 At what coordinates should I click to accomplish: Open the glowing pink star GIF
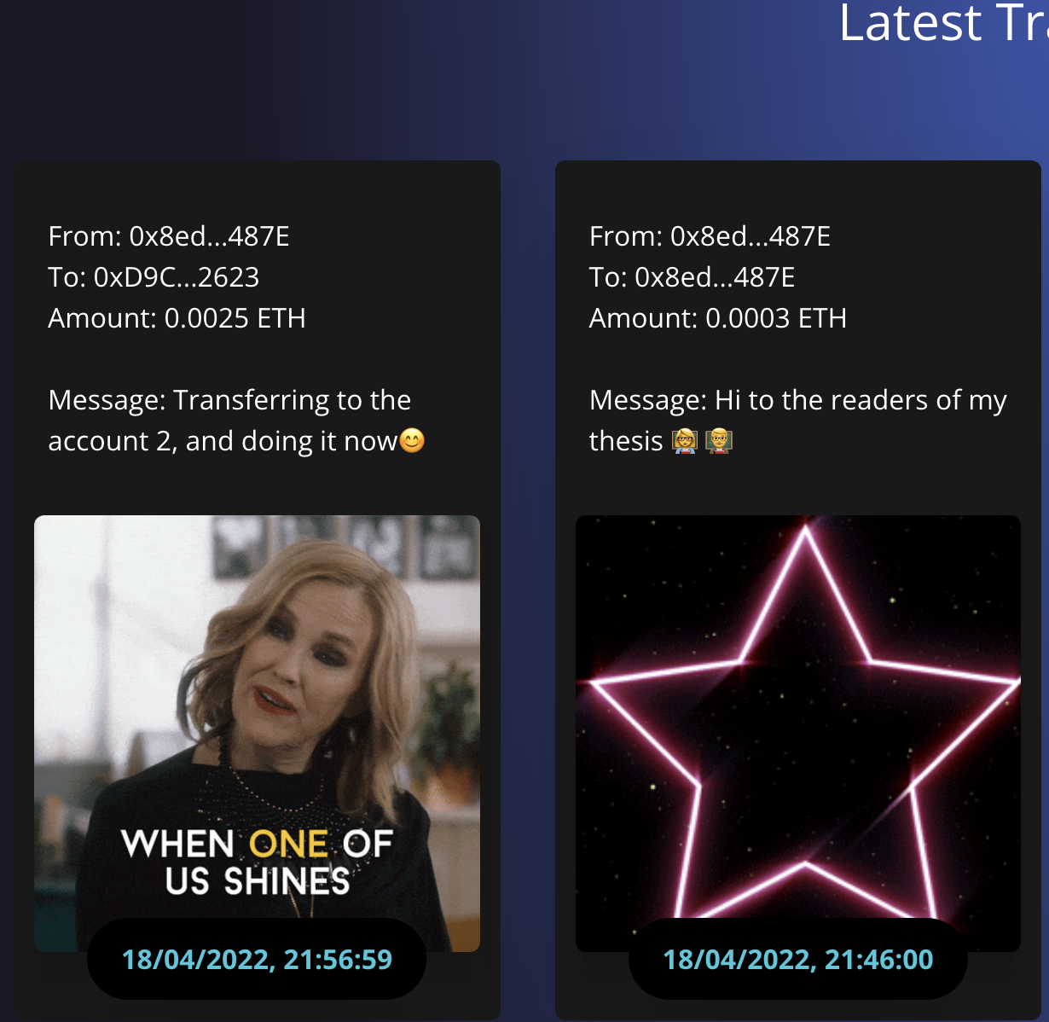click(x=798, y=733)
